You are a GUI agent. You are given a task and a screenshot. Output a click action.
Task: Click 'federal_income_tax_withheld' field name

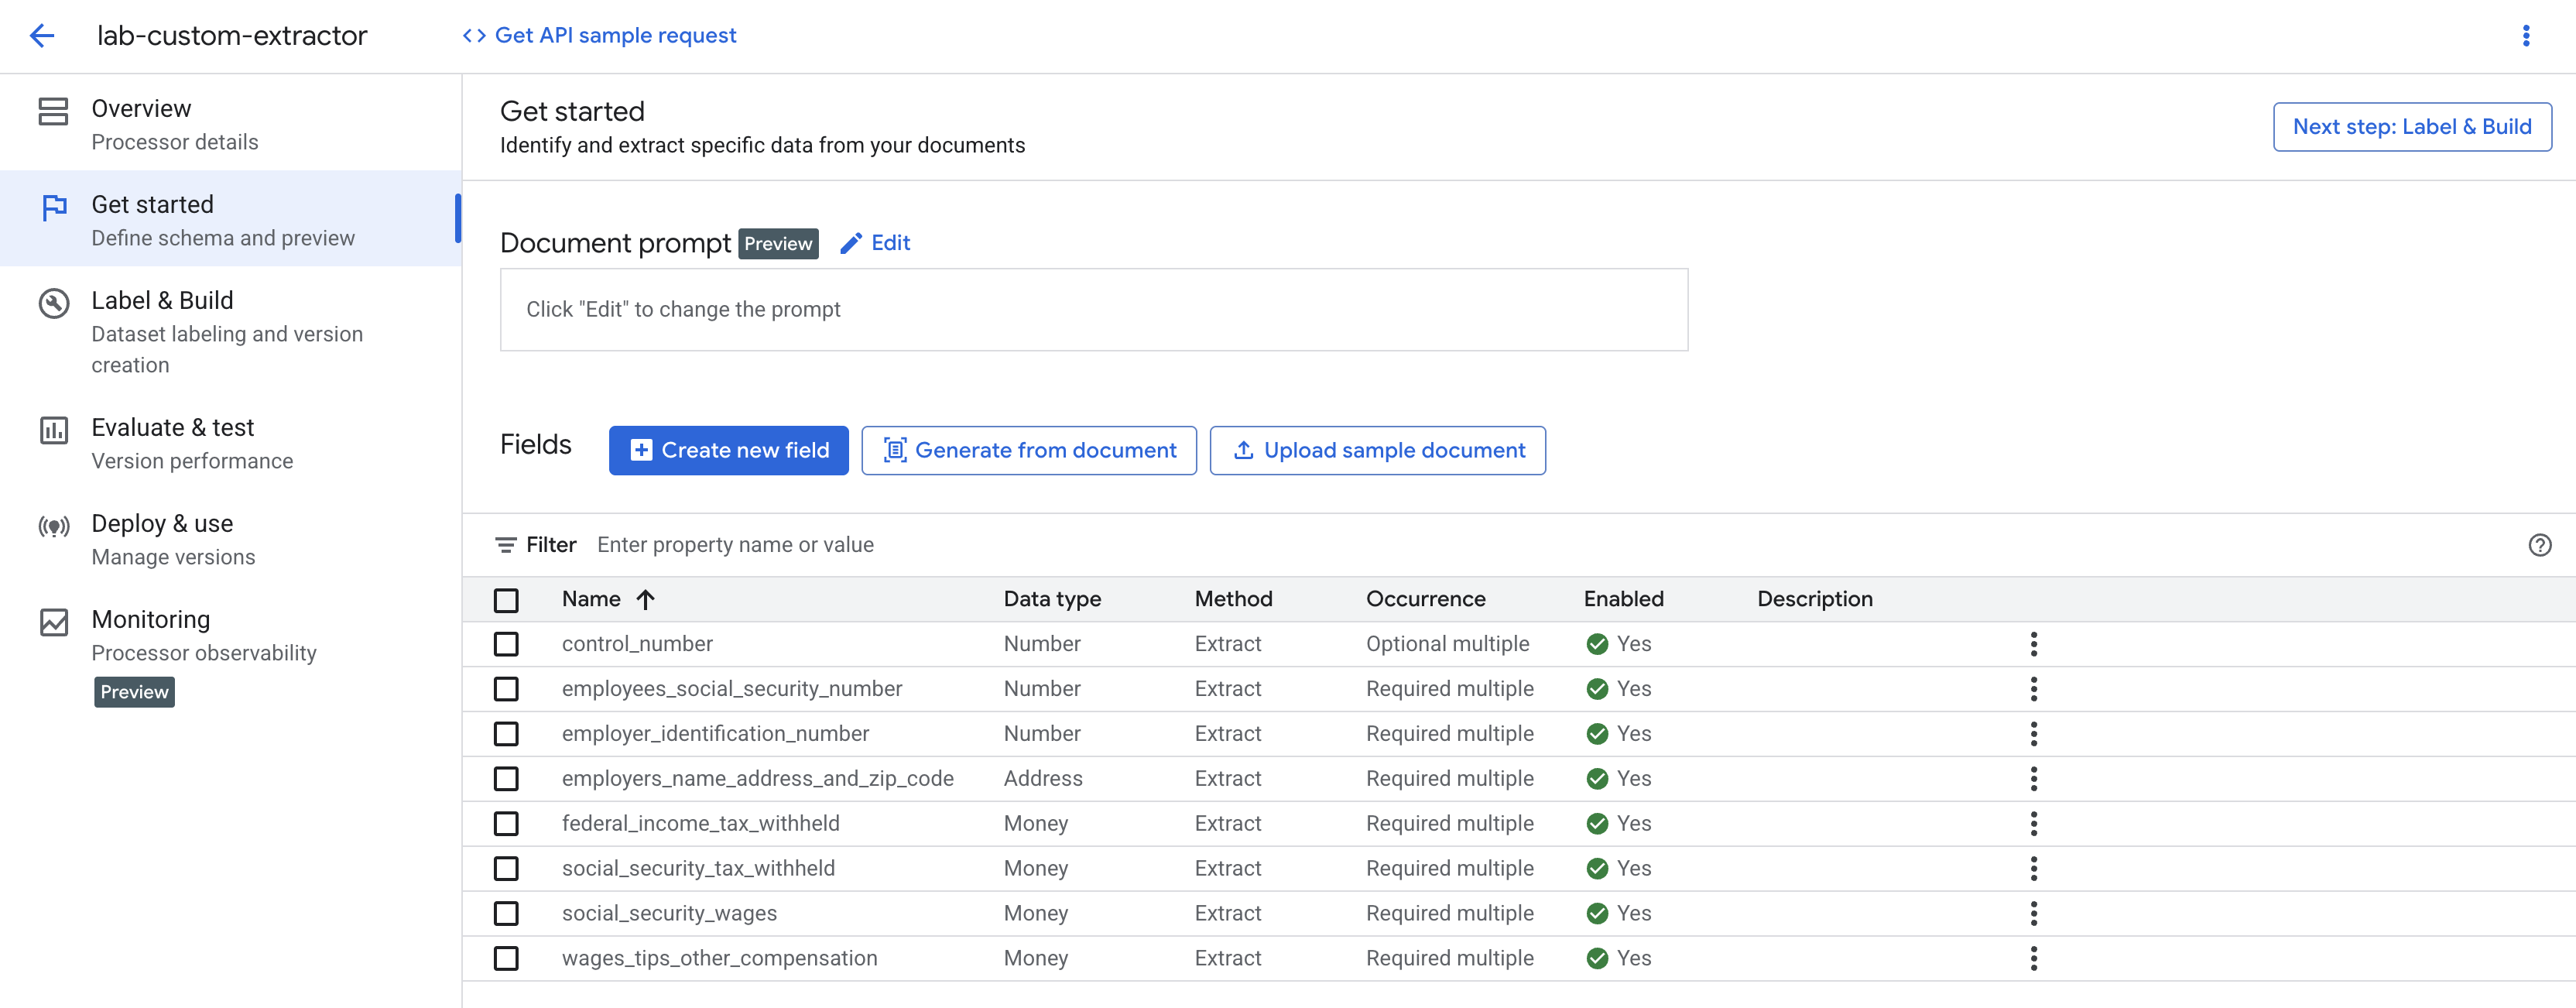tap(700, 824)
